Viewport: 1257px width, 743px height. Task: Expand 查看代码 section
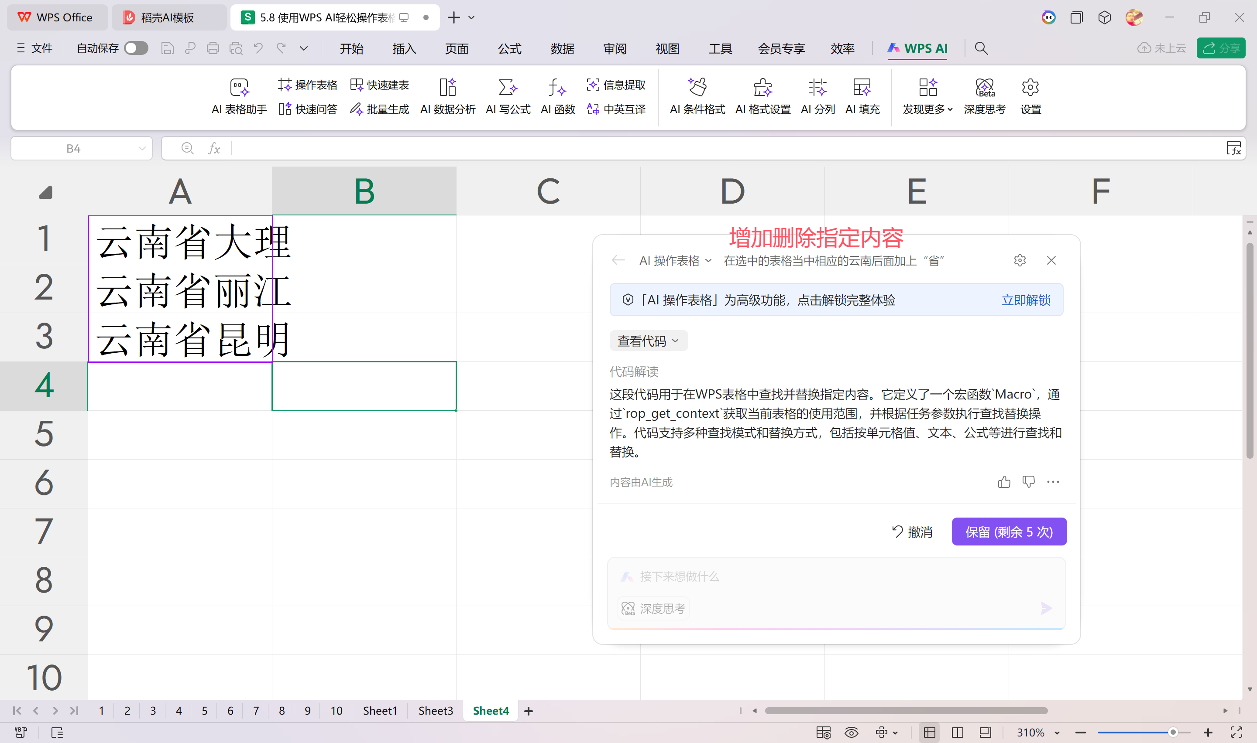pos(648,341)
